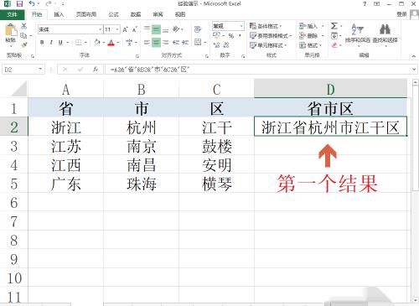Screen dimensions: 419x306
Task: Expand the font name dropdown
Action: pyautogui.click(x=100, y=29)
